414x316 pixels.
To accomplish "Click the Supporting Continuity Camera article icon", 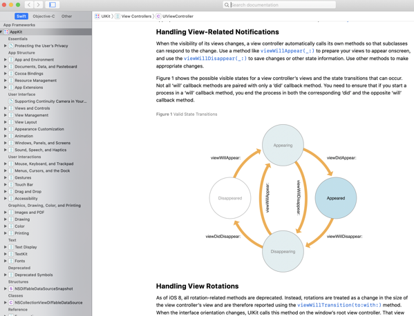I will point(11,101).
